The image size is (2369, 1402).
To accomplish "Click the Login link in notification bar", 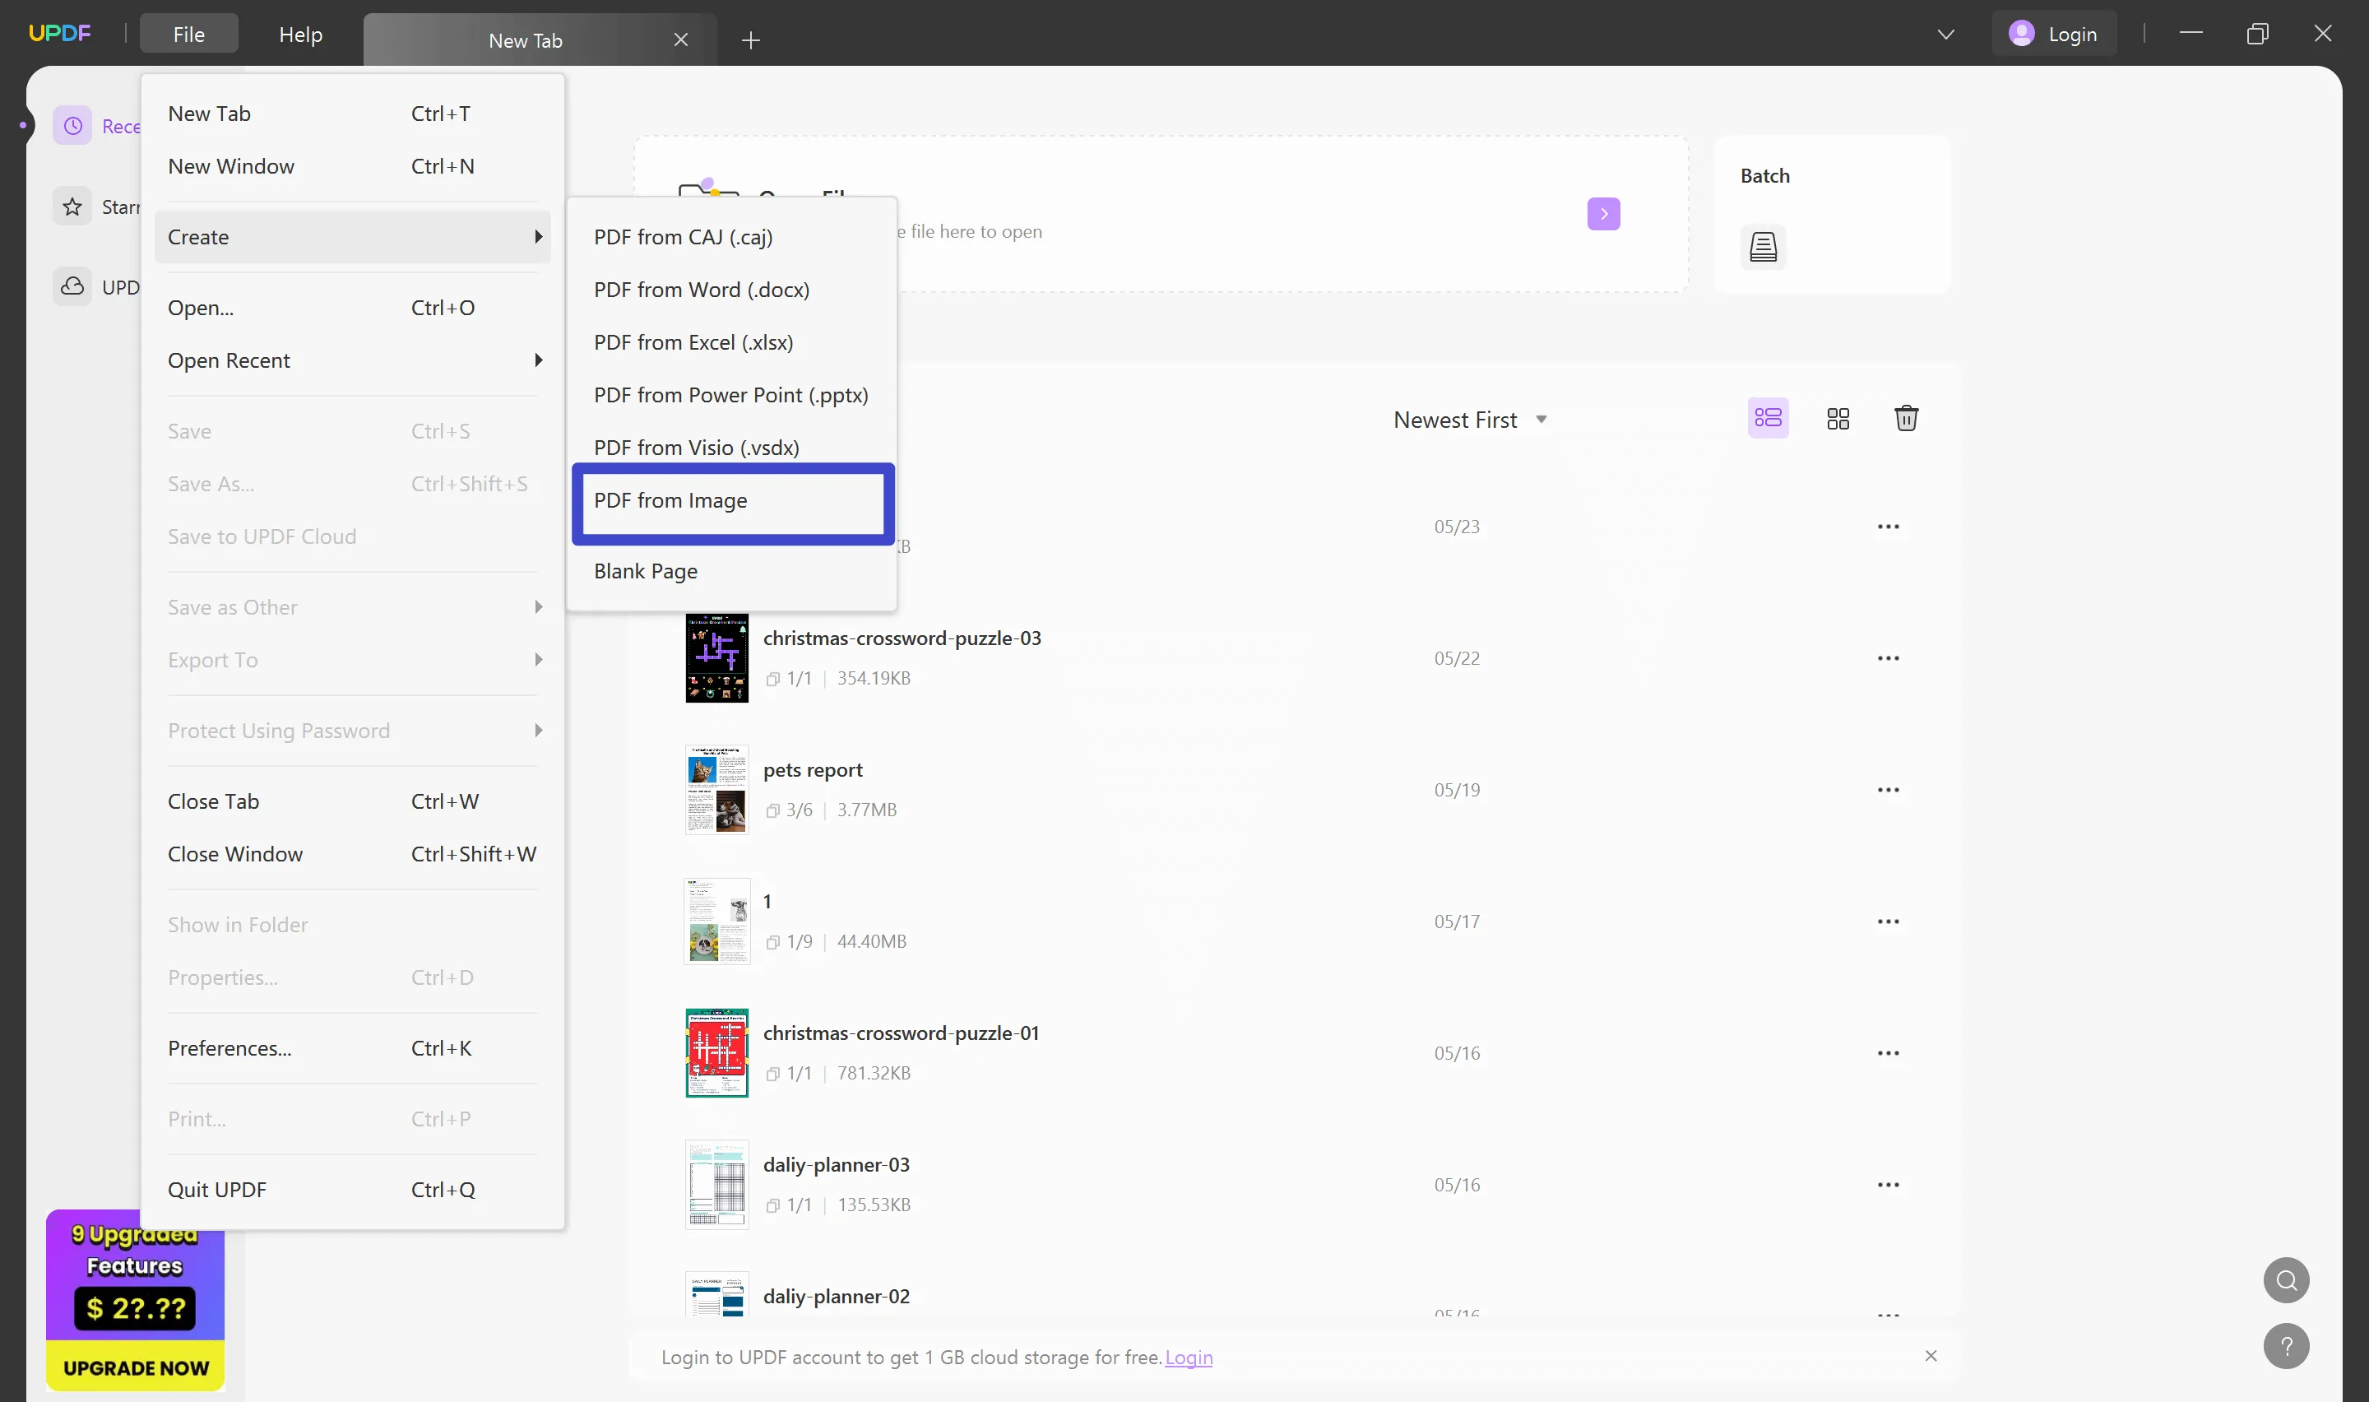I will coord(1189,1357).
